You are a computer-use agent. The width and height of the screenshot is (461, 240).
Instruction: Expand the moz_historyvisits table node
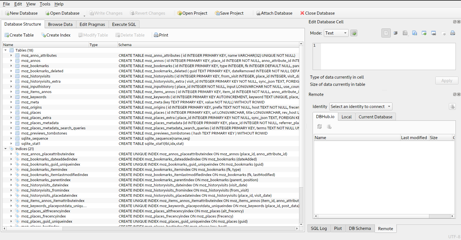pos(11,76)
